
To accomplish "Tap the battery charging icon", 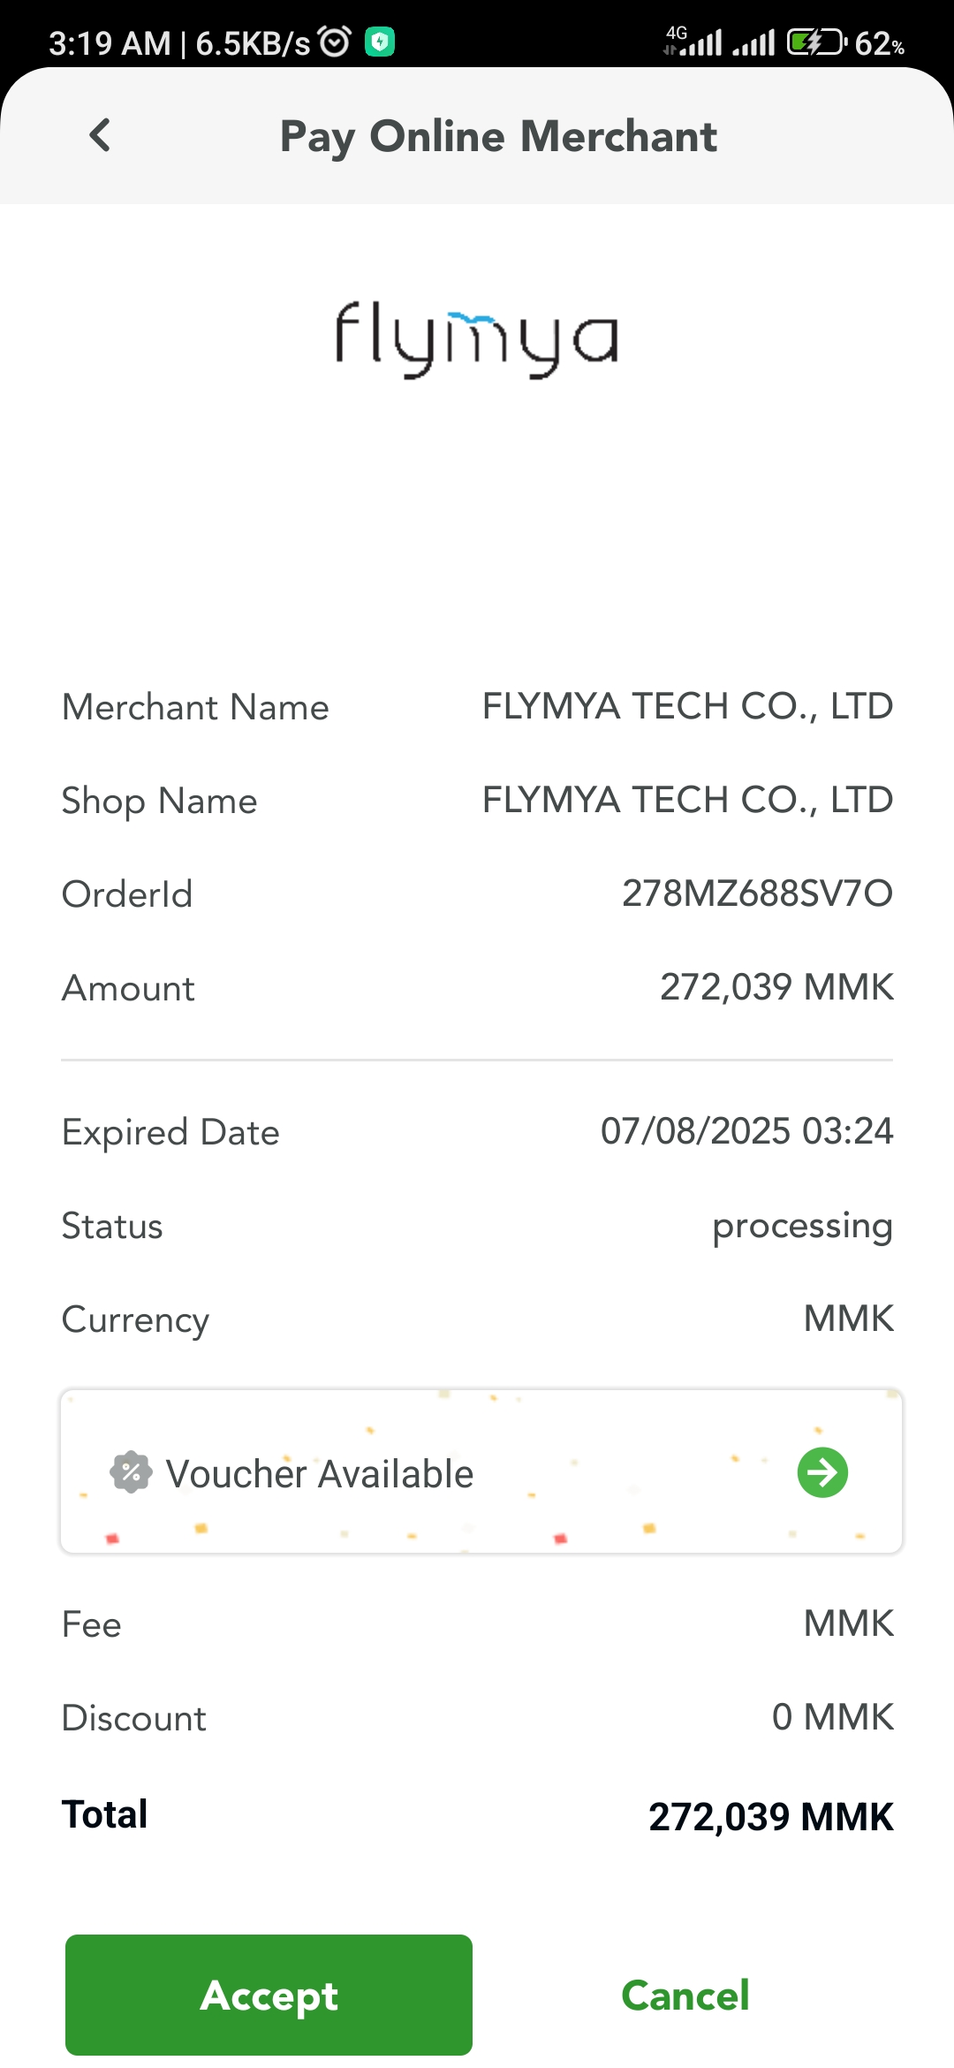I will [816, 42].
